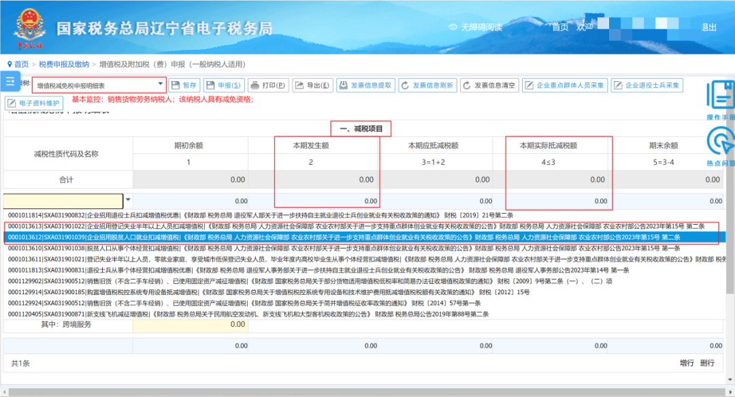The height and width of the screenshot is (397, 735).
Task: Click 增行 to add a row
Action: (x=687, y=363)
